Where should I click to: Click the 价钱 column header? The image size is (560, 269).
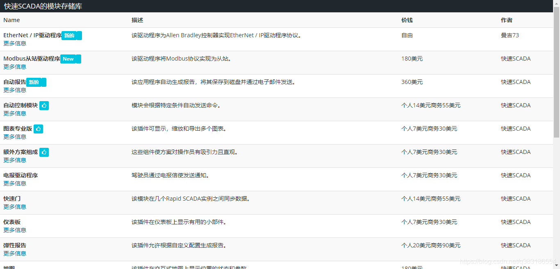(407, 20)
